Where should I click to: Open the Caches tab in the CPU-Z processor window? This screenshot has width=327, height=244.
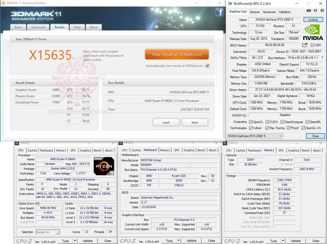tap(32, 150)
